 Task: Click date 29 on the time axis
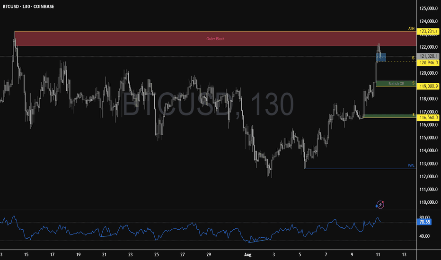[208, 255]
